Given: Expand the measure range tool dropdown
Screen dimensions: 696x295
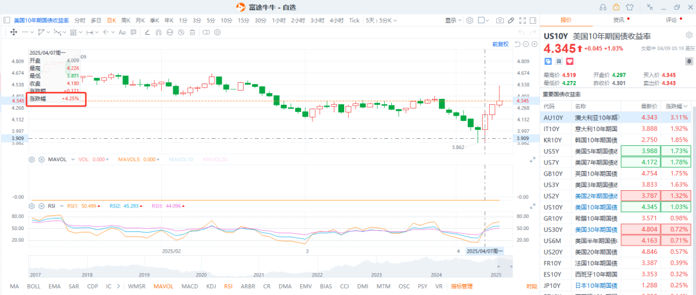Looking at the screenshot, I should (97, 32).
